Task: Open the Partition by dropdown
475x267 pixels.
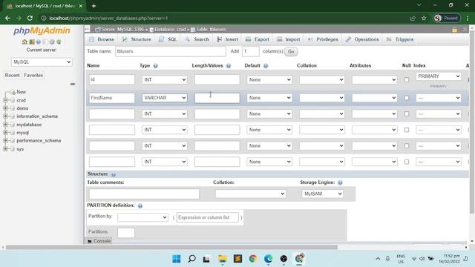Action: (142, 217)
